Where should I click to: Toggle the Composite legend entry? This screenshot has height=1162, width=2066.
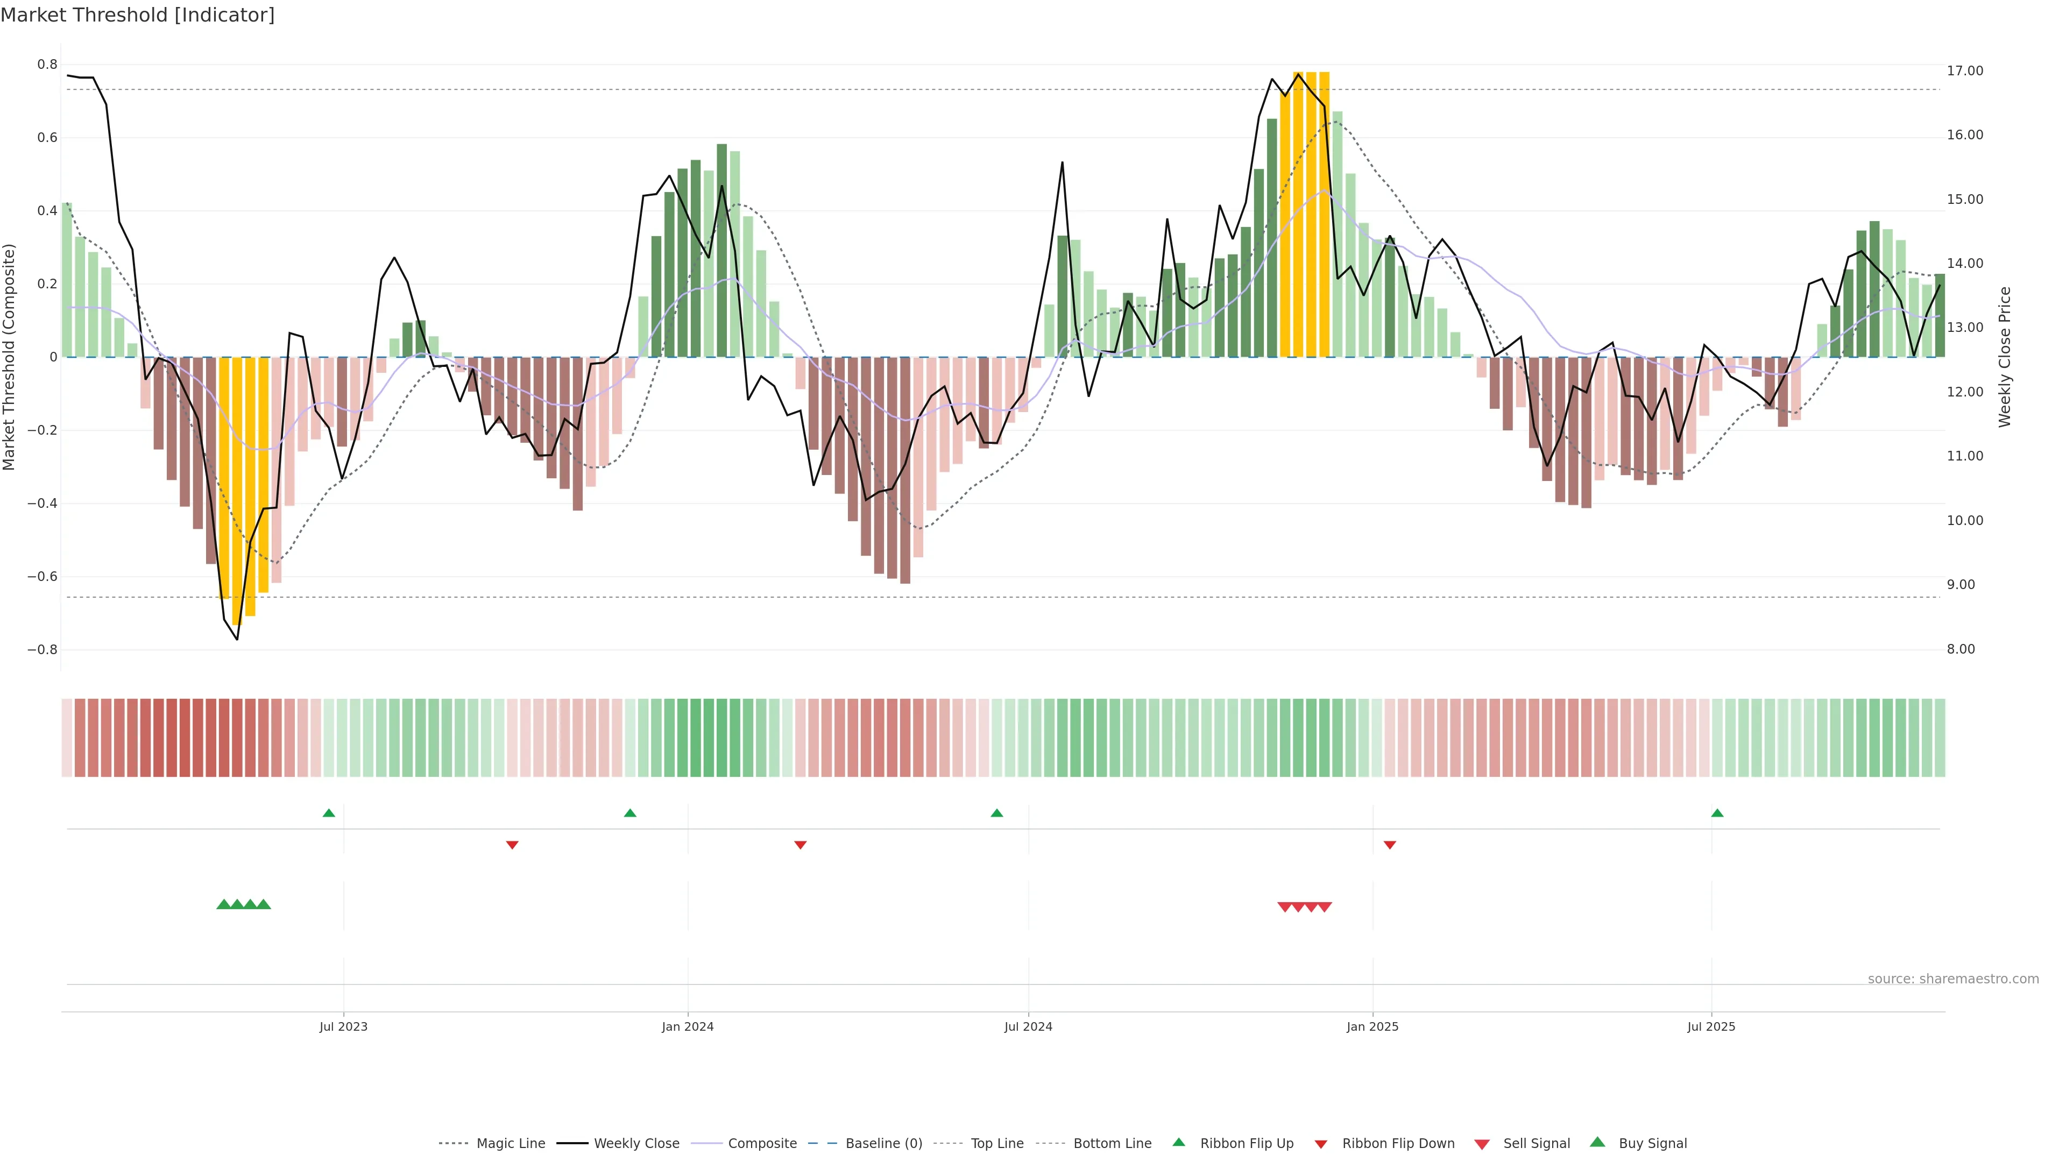762,1144
